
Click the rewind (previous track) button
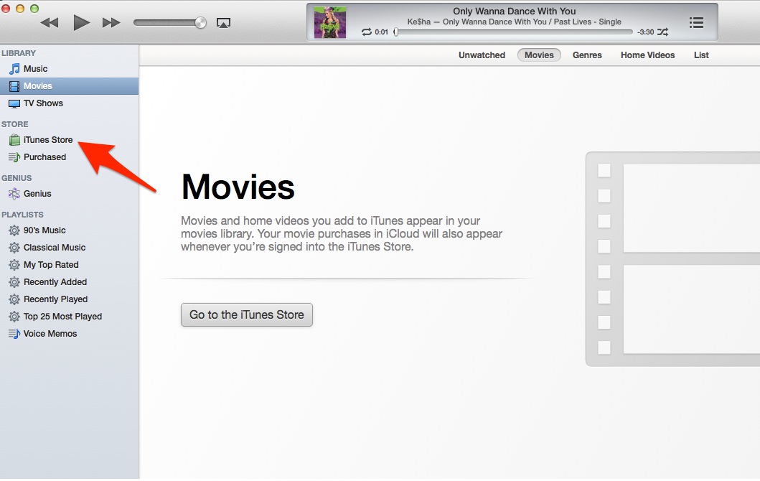50,23
